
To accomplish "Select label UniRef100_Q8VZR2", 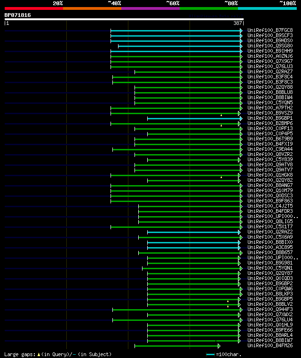I will coord(270,155).
